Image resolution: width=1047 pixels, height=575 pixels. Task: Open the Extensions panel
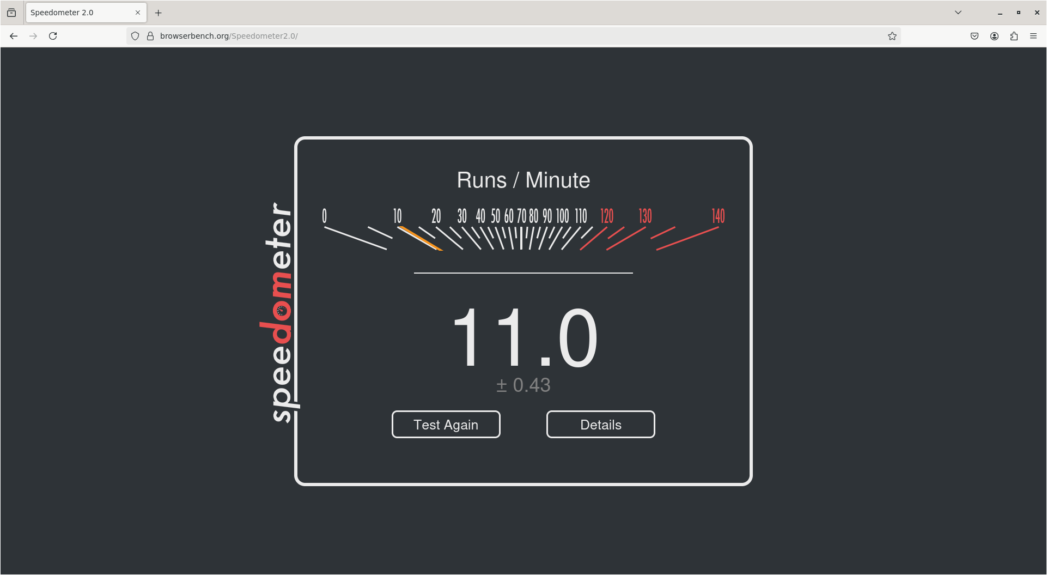coord(1014,36)
